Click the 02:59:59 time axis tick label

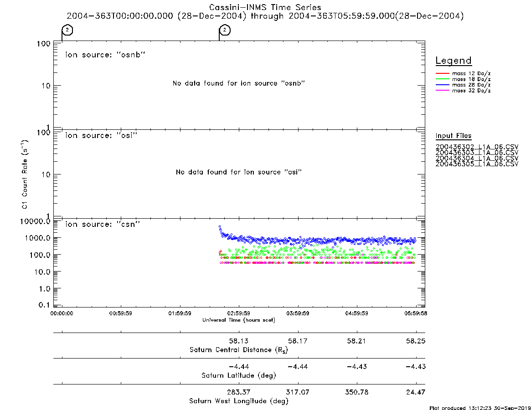pos(239,313)
